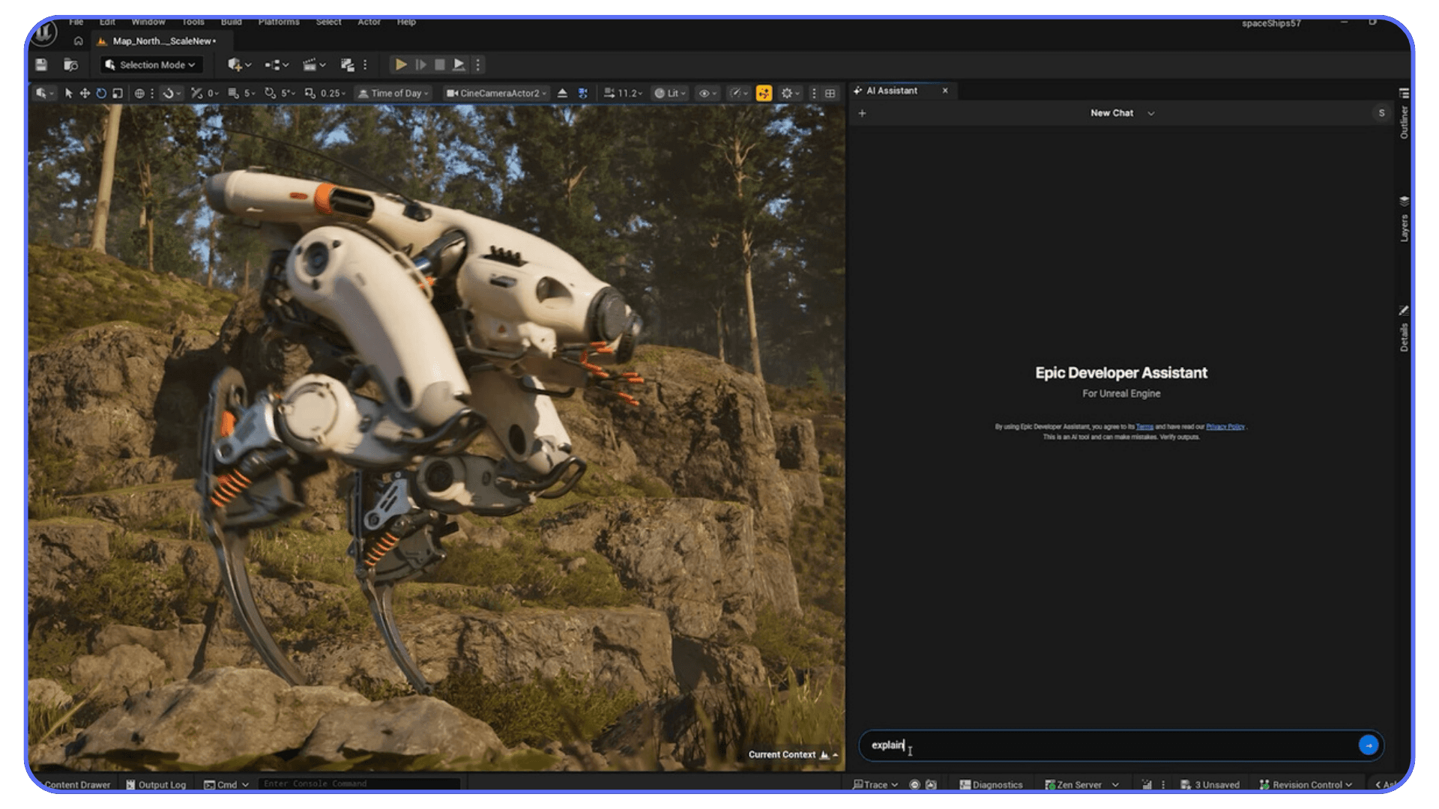Click the Eject playback button
1439x809 pixels.
click(x=459, y=65)
